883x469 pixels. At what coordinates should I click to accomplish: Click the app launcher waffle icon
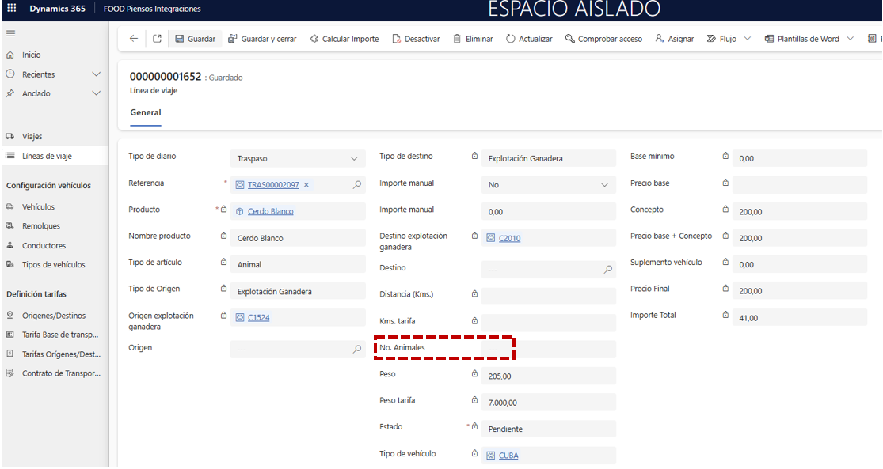12,9
